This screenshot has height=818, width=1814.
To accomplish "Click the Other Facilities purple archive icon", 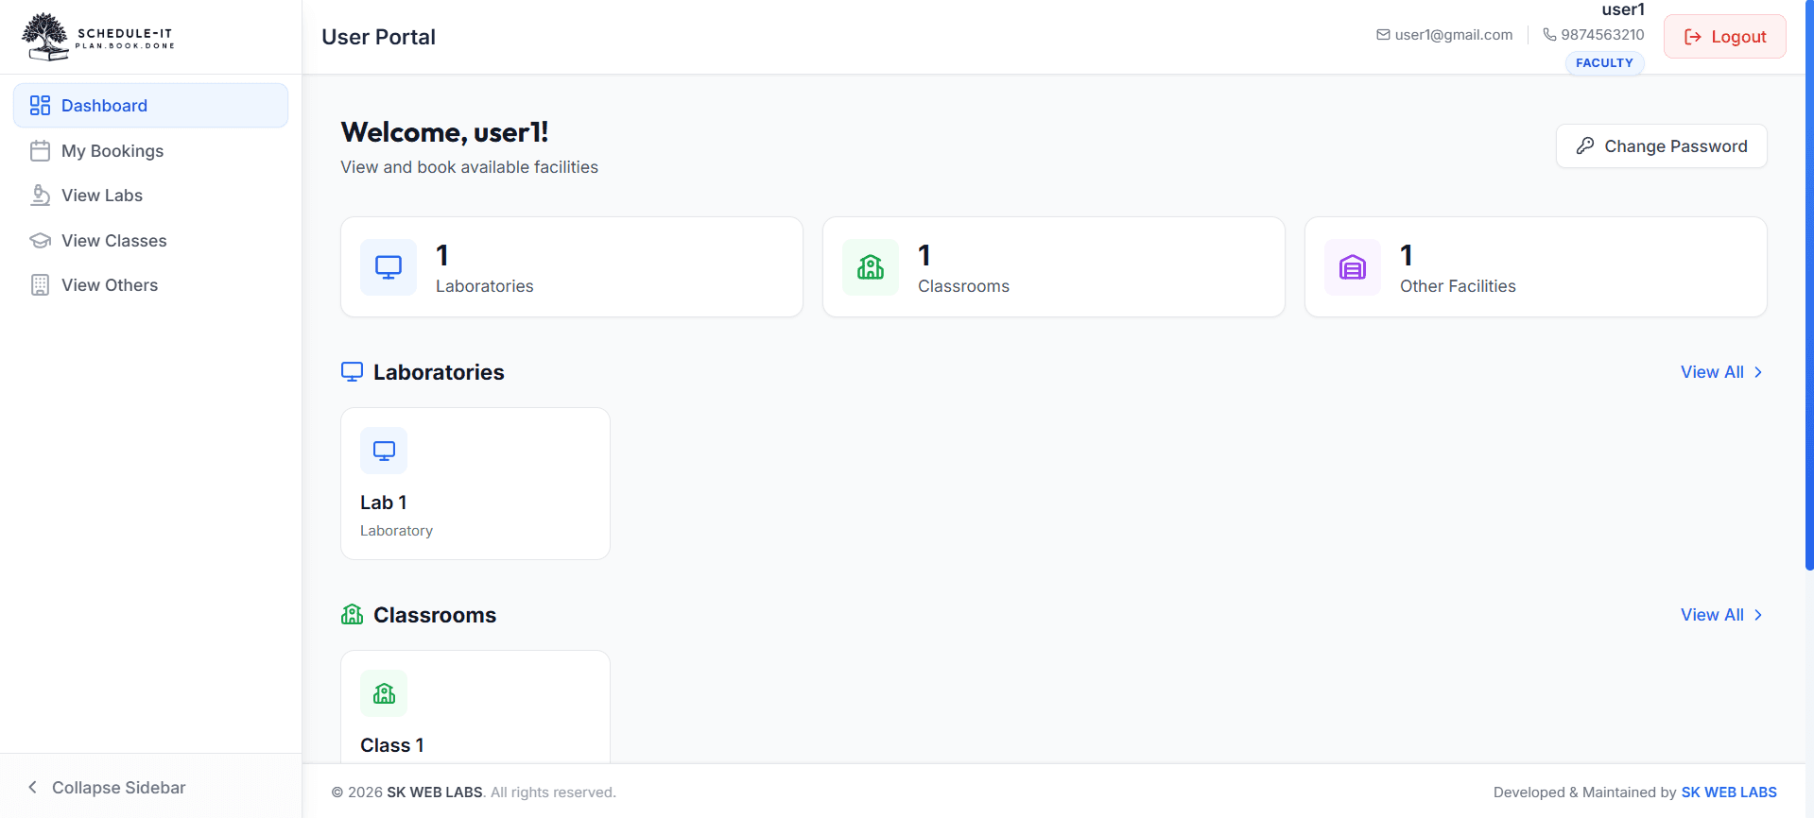I will pyautogui.click(x=1352, y=266).
